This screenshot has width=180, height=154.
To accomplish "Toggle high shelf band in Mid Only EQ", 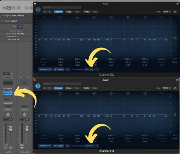I will click(145, 17).
